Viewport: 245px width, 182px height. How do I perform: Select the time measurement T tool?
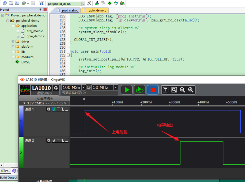pos(165,90)
